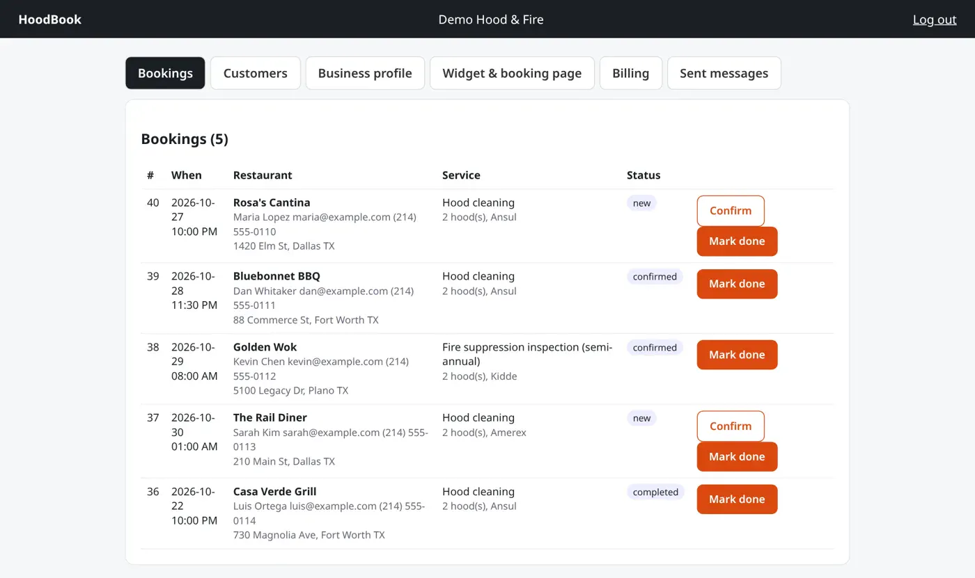
Task: Click the '2 hood(s), Amerex' detail
Action: [484, 433]
